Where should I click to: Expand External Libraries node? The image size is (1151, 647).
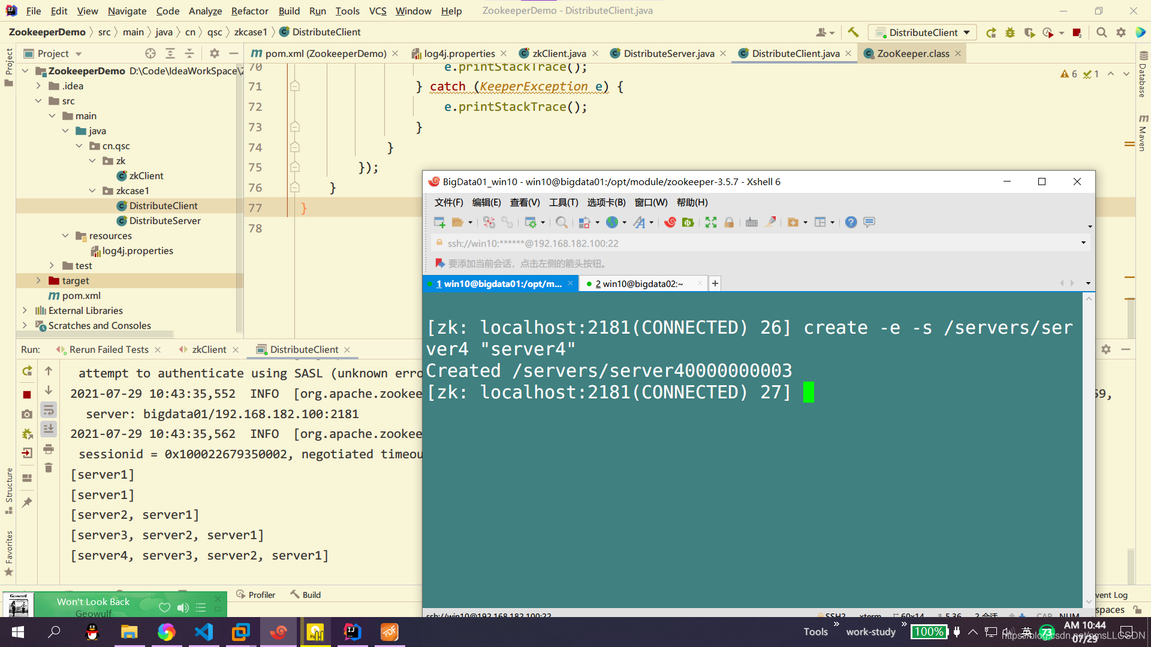(x=25, y=310)
